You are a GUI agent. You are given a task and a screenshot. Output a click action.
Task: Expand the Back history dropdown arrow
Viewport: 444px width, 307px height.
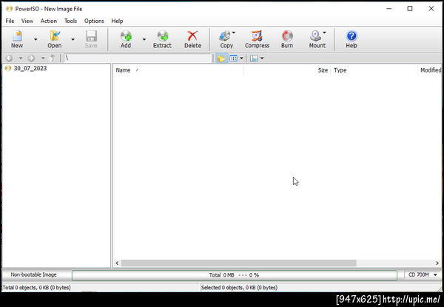click(x=21, y=58)
